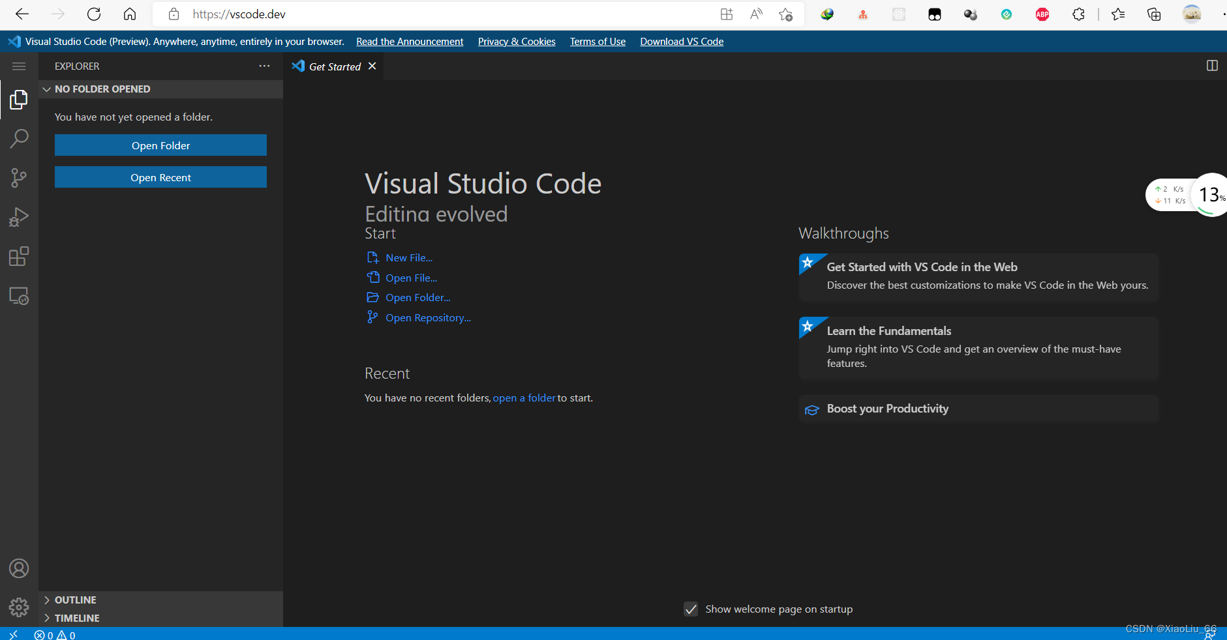Screen dimensions: 1227x640
Task: Click the remote indicator in the status bar
Action: point(12,633)
